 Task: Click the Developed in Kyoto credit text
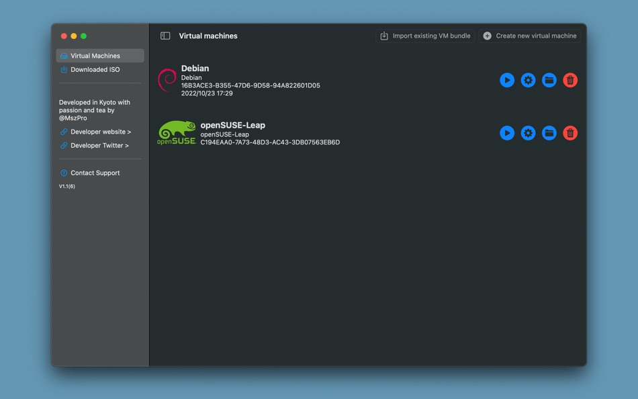pos(95,110)
